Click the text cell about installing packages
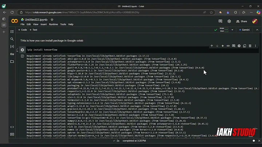Viewport: 262px width, 147px height. [x=52, y=41]
